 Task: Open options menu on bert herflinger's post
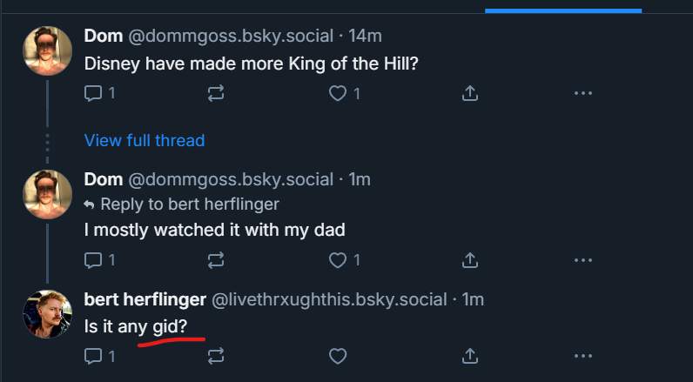[582, 355]
